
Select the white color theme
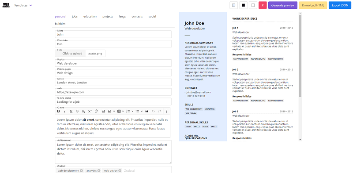click(253, 5)
